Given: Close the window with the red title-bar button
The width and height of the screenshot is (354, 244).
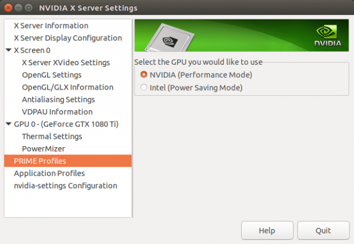Looking at the screenshot, I should (9, 8).
